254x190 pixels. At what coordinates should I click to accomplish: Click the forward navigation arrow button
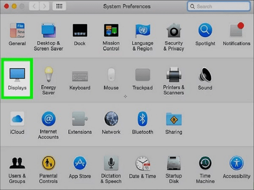click(44, 6)
